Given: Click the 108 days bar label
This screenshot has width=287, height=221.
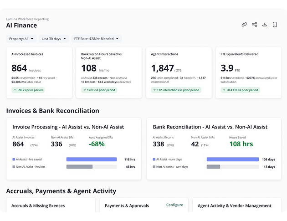Looking at the screenshot, I should (268, 159).
